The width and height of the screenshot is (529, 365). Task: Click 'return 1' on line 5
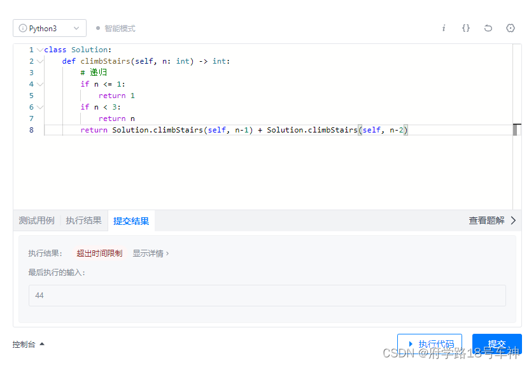(116, 96)
